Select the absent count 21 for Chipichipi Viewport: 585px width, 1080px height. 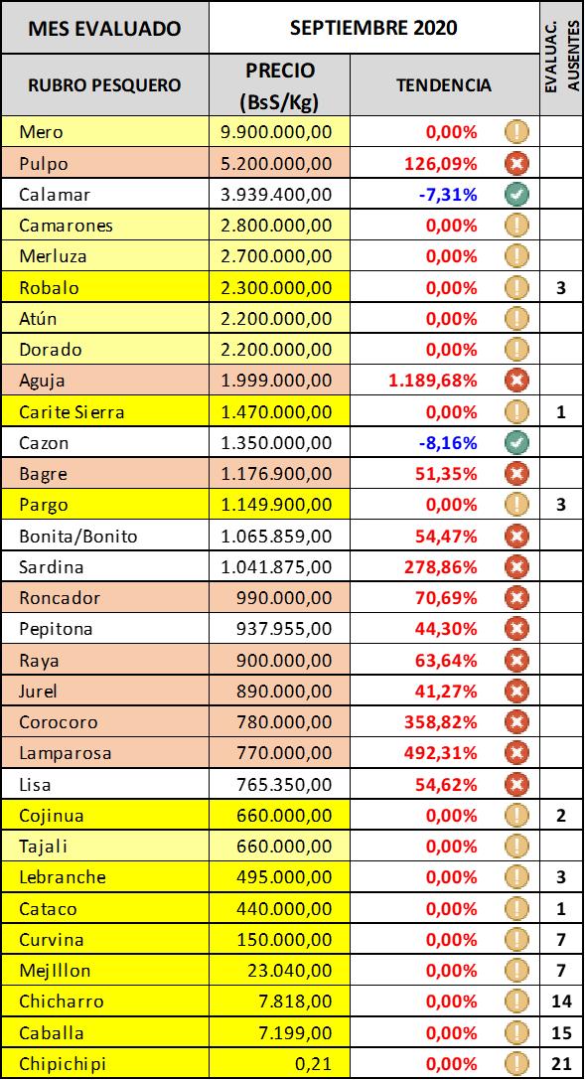[x=561, y=1064]
